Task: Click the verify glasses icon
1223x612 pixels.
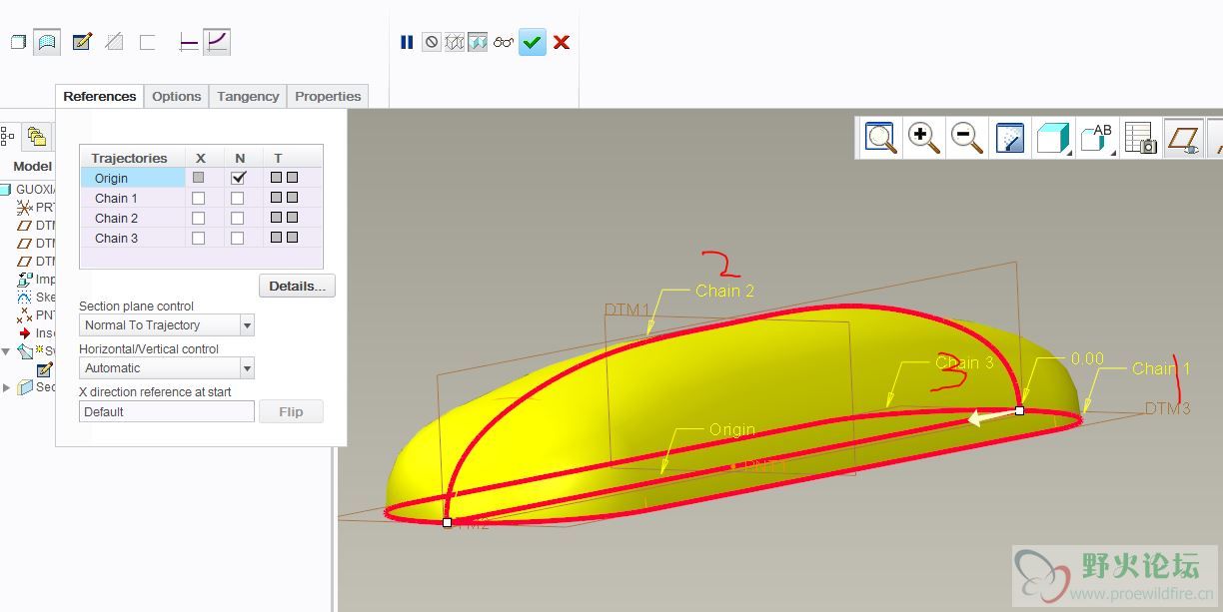Action: [504, 42]
